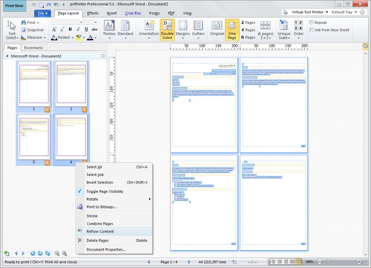Open the Rotate submenu
Screen dimensions: 371x268
point(114,199)
